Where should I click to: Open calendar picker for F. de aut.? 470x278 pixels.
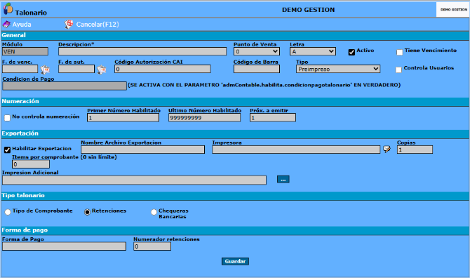(x=102, y=69)
